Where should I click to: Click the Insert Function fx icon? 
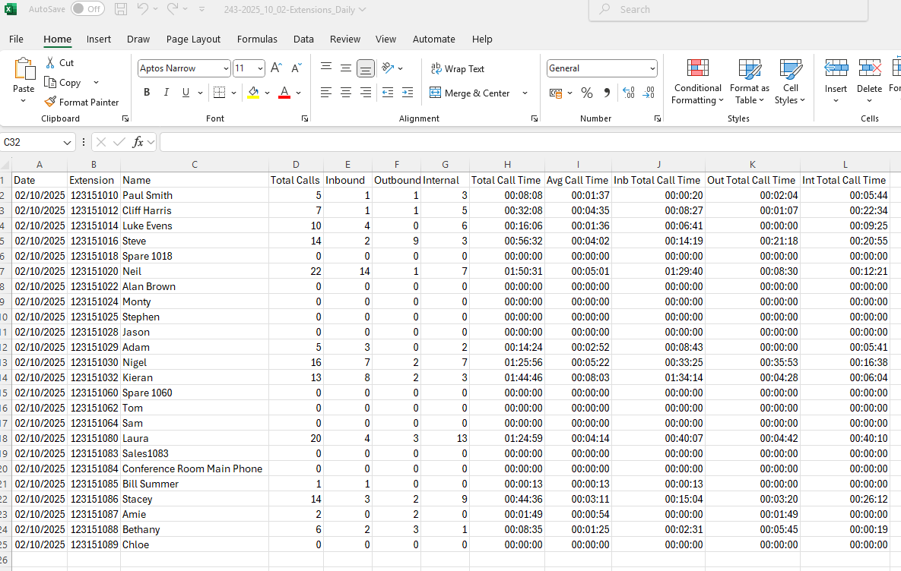tap(138, 142)
